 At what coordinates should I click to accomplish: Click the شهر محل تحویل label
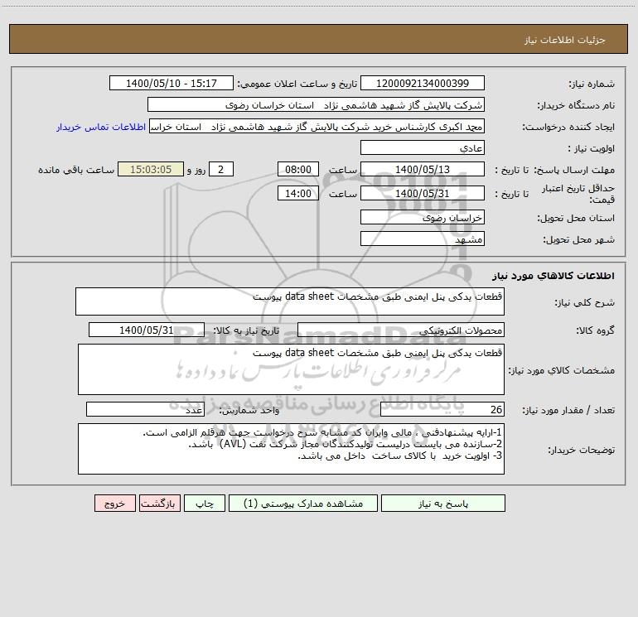pyautogui.click(x=579, y=239)
